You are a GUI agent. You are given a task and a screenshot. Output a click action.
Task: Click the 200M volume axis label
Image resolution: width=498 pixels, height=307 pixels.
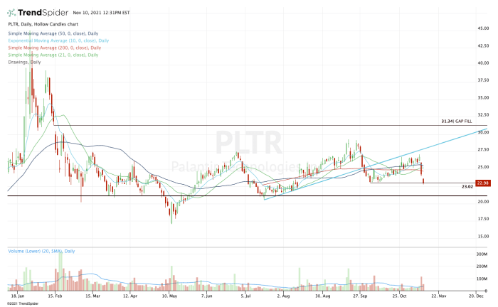(x=482, y=266)
